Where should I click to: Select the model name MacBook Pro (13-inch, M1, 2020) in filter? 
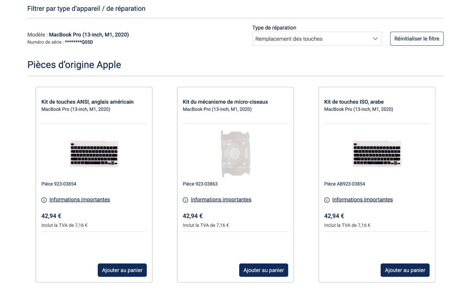[89, 35]
